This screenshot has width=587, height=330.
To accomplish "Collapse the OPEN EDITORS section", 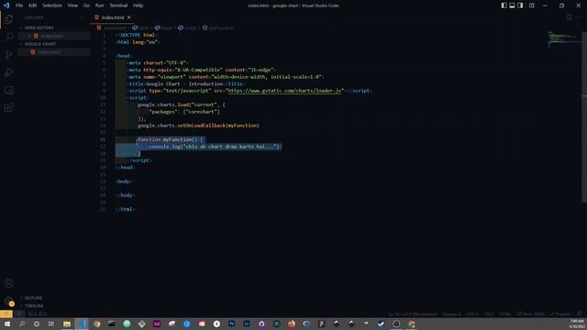I will 39,27.
